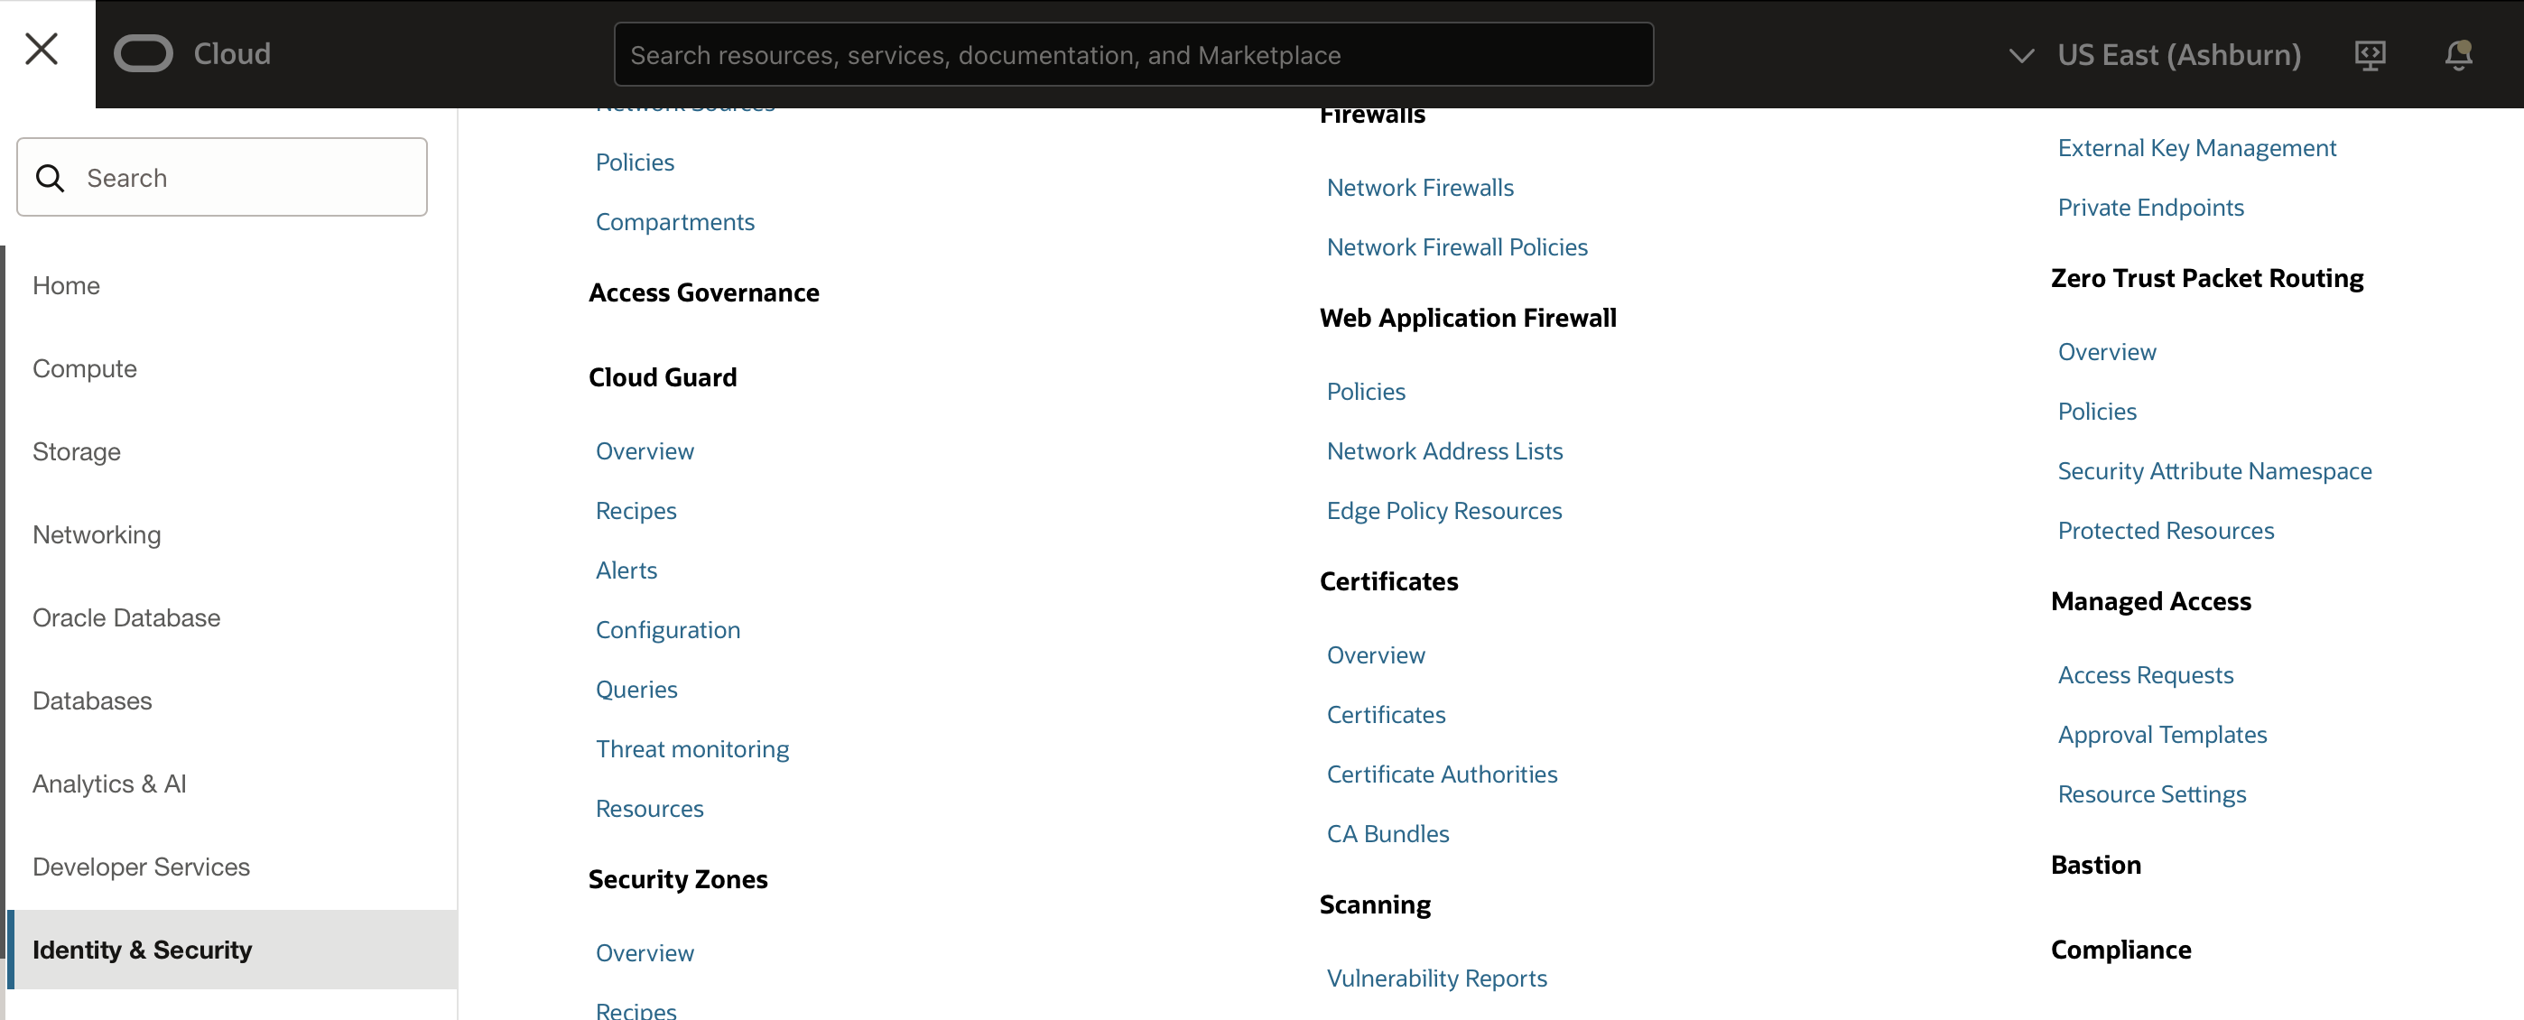
Task: Focus the top resource search bar
Action: pyautogui.click(x=1133, y=55)
